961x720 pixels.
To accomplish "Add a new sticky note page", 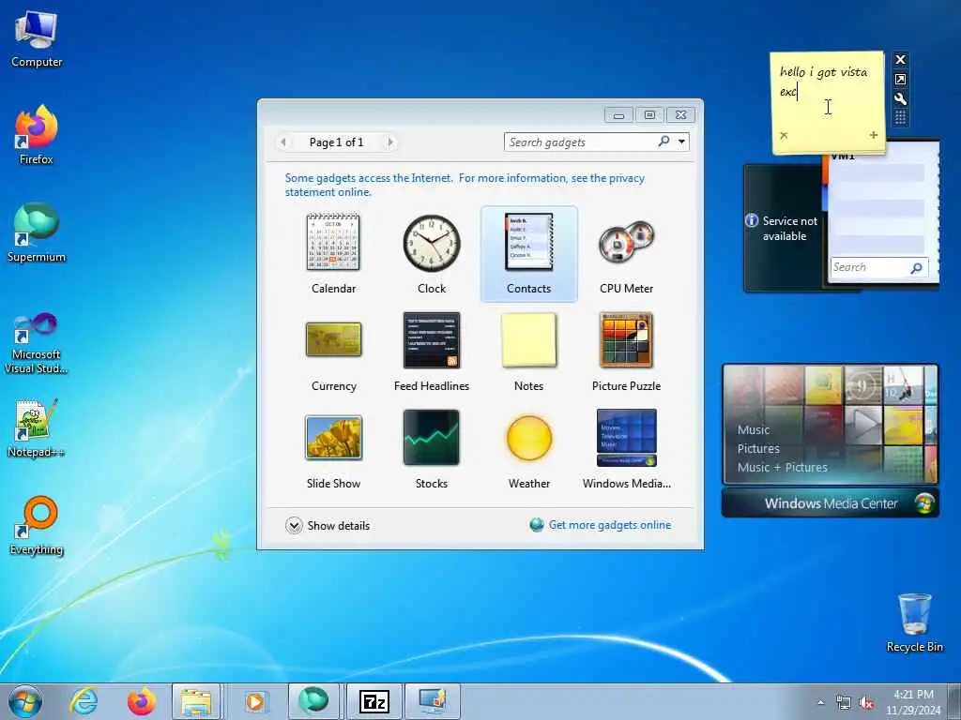I will point(874,135).
